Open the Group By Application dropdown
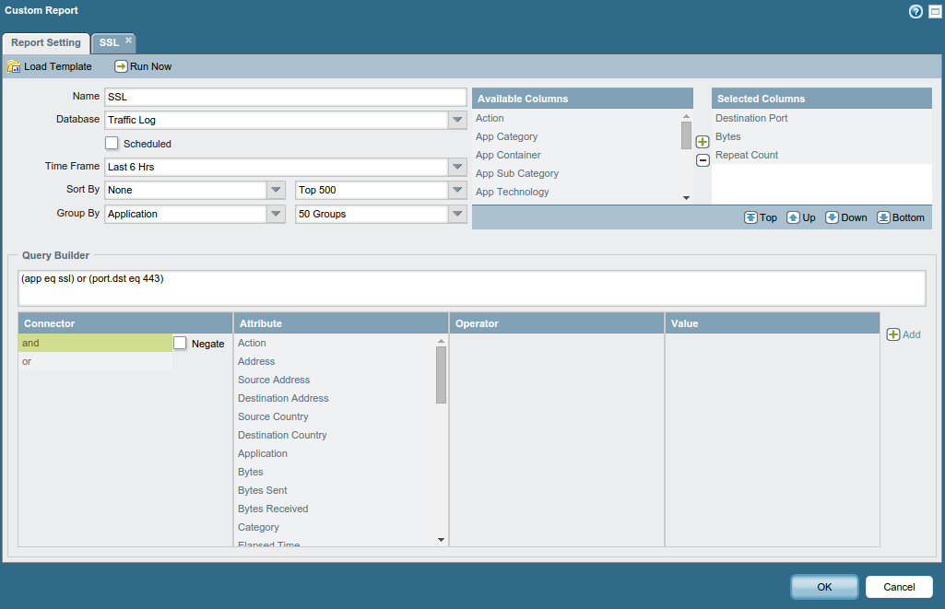 [x=276, y=214]
